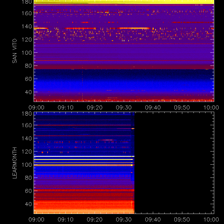Click 80 tick label on Learmonth axis
224x224 pixels.
click(x=28, y=178)
